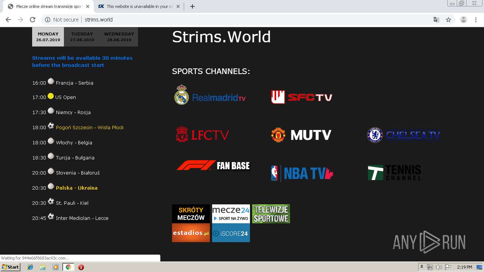
Task: Open Windows Explorer folder in the taskbar
Action: (43, 267)
